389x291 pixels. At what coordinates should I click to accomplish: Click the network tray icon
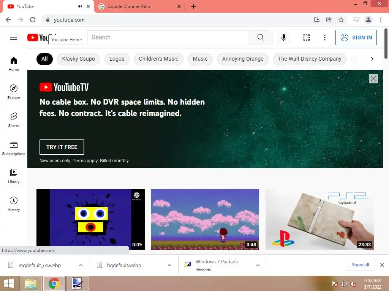pos(344,284)
